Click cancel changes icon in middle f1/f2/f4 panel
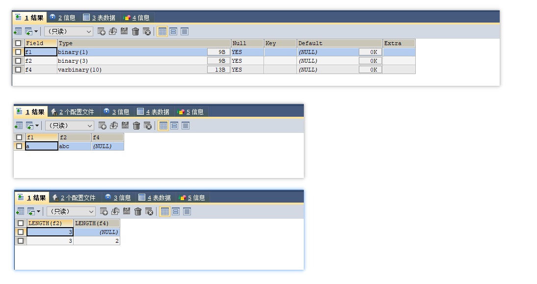This screenshot has height=284, width=537. (x=148, y=126)
